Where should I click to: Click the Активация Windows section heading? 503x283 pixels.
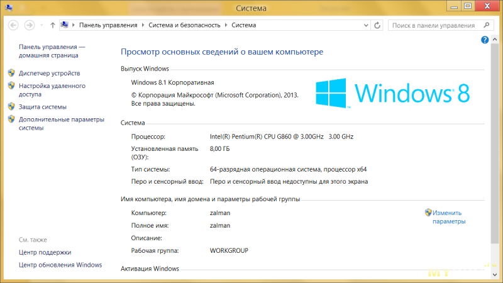[150, 269]
